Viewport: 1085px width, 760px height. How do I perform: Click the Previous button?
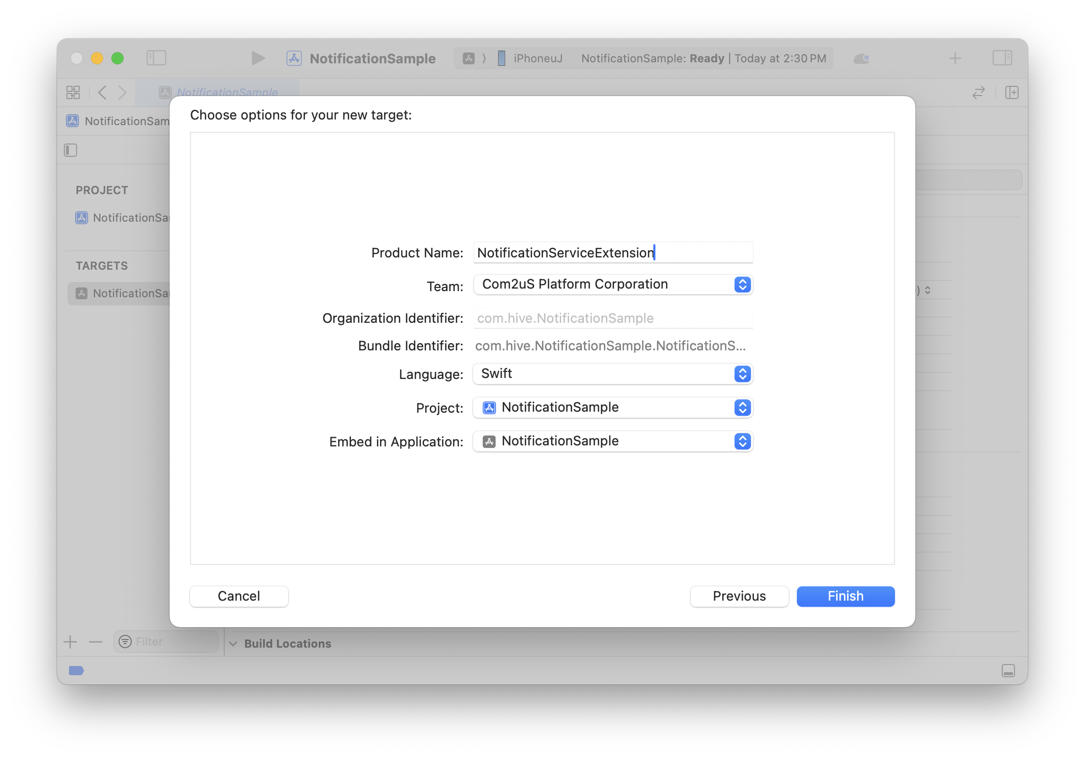(739, 596)
